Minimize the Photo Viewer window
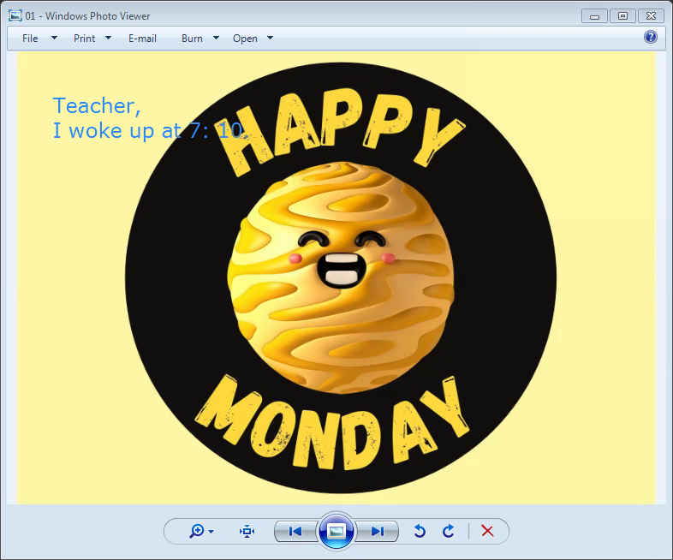 pyautogui.click(x=594, y=15)
